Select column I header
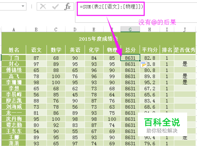The height and width of the screenshot is (146, 197). (x=167, y=30)
